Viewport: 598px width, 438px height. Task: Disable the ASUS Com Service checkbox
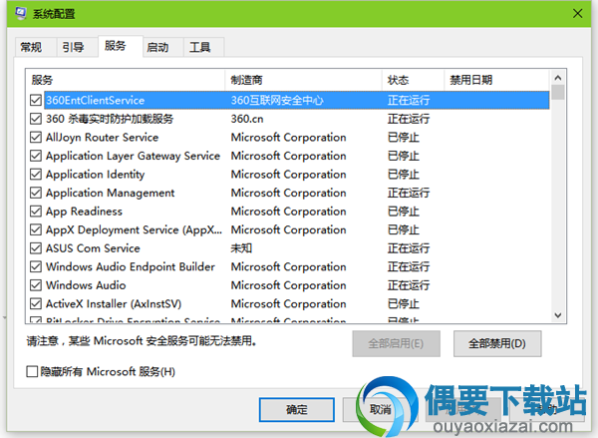(36, 248)
